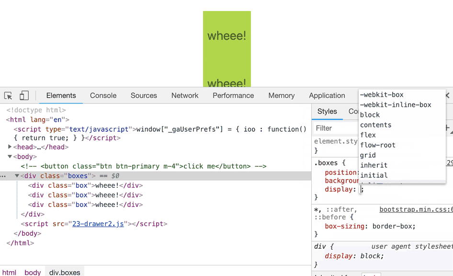This screenshot has height=276, width=453.
Task: Click the Filter styles input field
Action: [336, 128]
